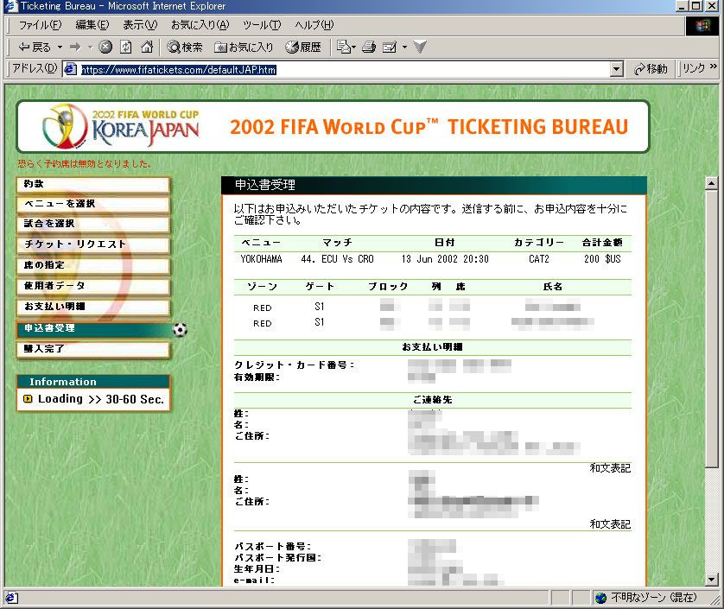Open the ファイル(F) menu
Screen dimensions: 724x609
tap(40, 25)
